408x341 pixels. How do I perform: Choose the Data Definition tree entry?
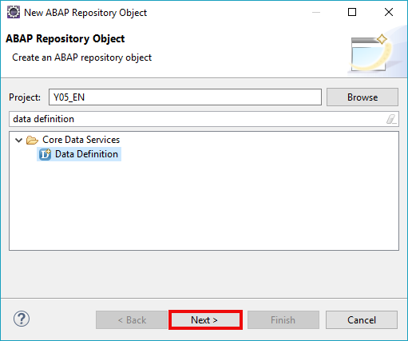coord(79,154)
